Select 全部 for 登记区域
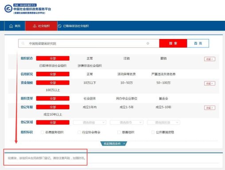This screenshot has width=225, height=170. [53, 123]
